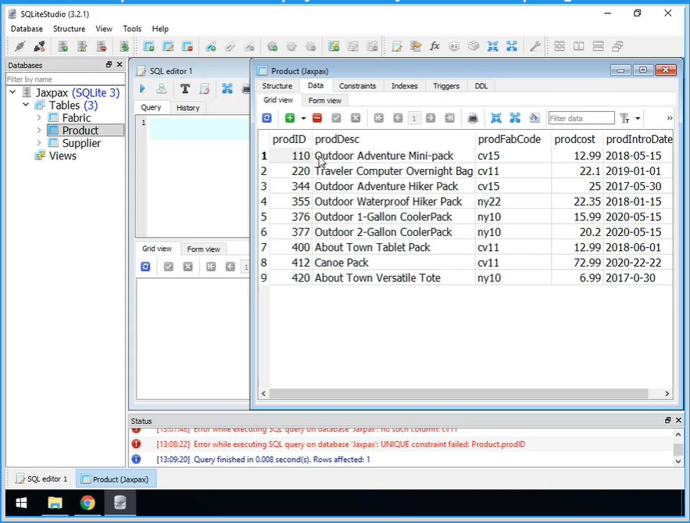Click the Connect to database plug icon
The image size is (690, 523).
pos(20,46)
